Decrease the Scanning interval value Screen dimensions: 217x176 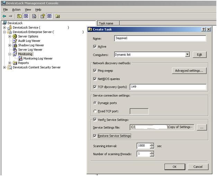152,147
